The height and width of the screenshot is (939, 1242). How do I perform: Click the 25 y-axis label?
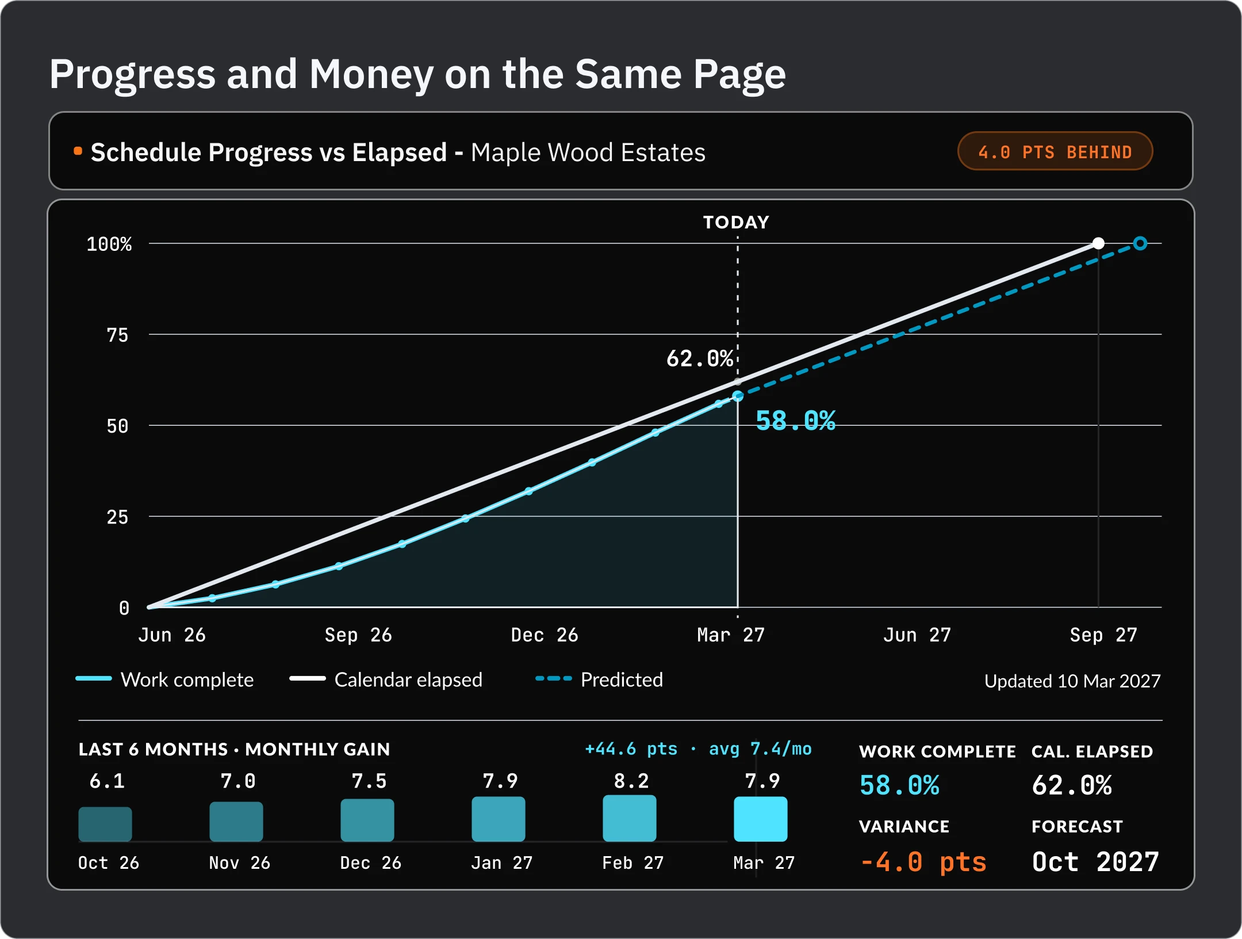click(x=117, y=517)
